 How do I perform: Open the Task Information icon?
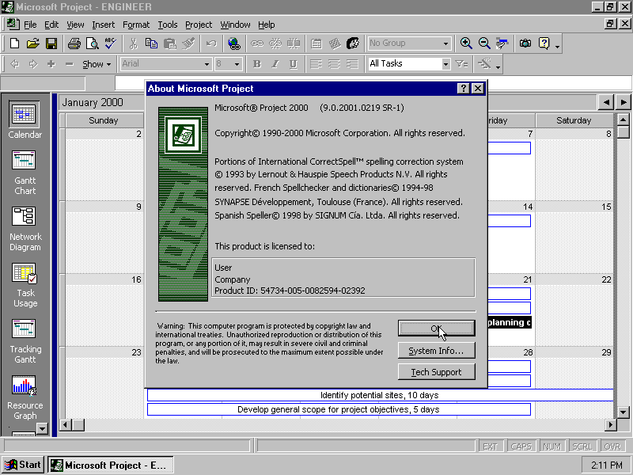316,44
